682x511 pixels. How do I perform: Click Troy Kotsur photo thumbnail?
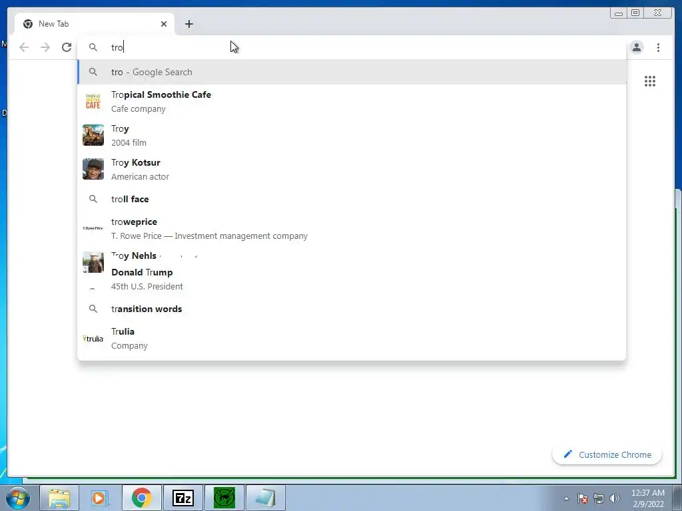[x=93, y=169]
